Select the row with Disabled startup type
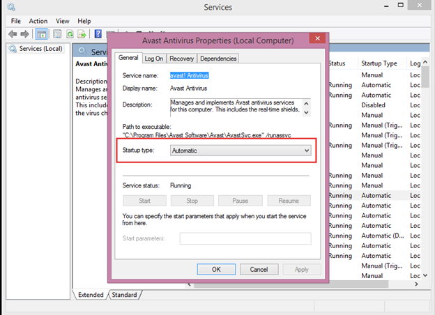This screenshot has height=315, width=435. [374, 105]
